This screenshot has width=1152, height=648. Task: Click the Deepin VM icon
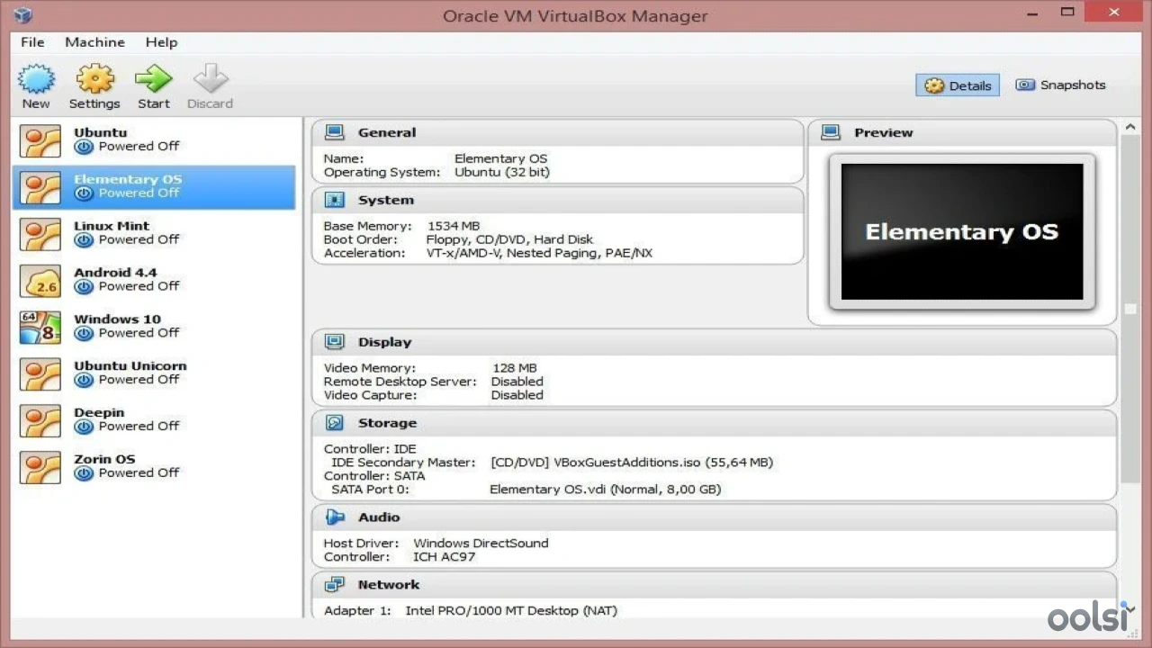40,421
